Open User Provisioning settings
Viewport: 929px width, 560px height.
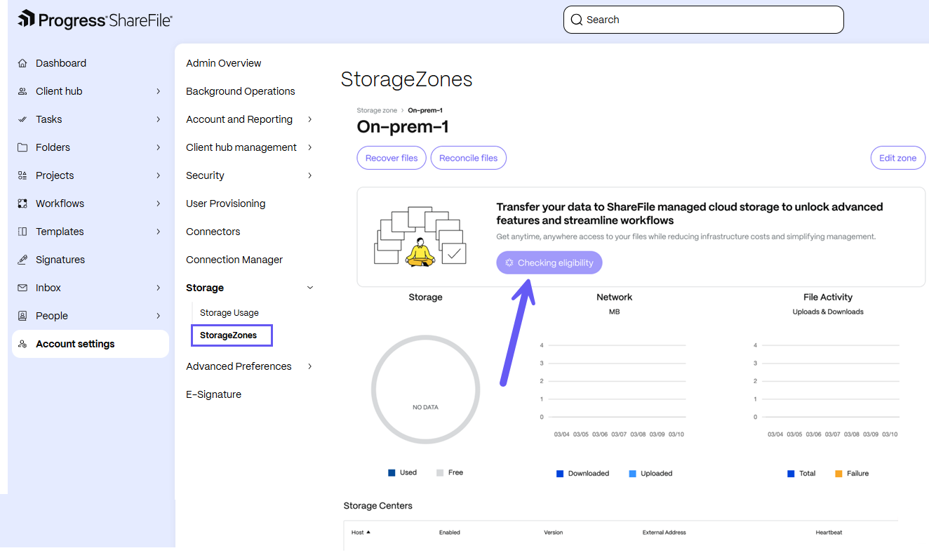click(225, 204)
